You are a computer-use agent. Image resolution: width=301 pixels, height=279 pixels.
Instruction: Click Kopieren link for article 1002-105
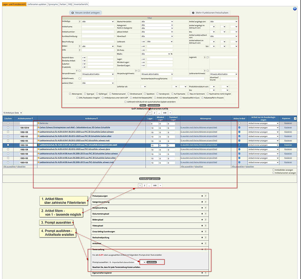click(x=288, y=141)
